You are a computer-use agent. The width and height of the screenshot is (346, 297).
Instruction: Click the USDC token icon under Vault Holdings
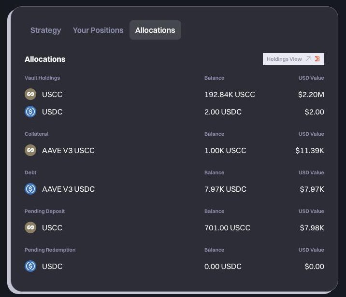click(30, 112)
